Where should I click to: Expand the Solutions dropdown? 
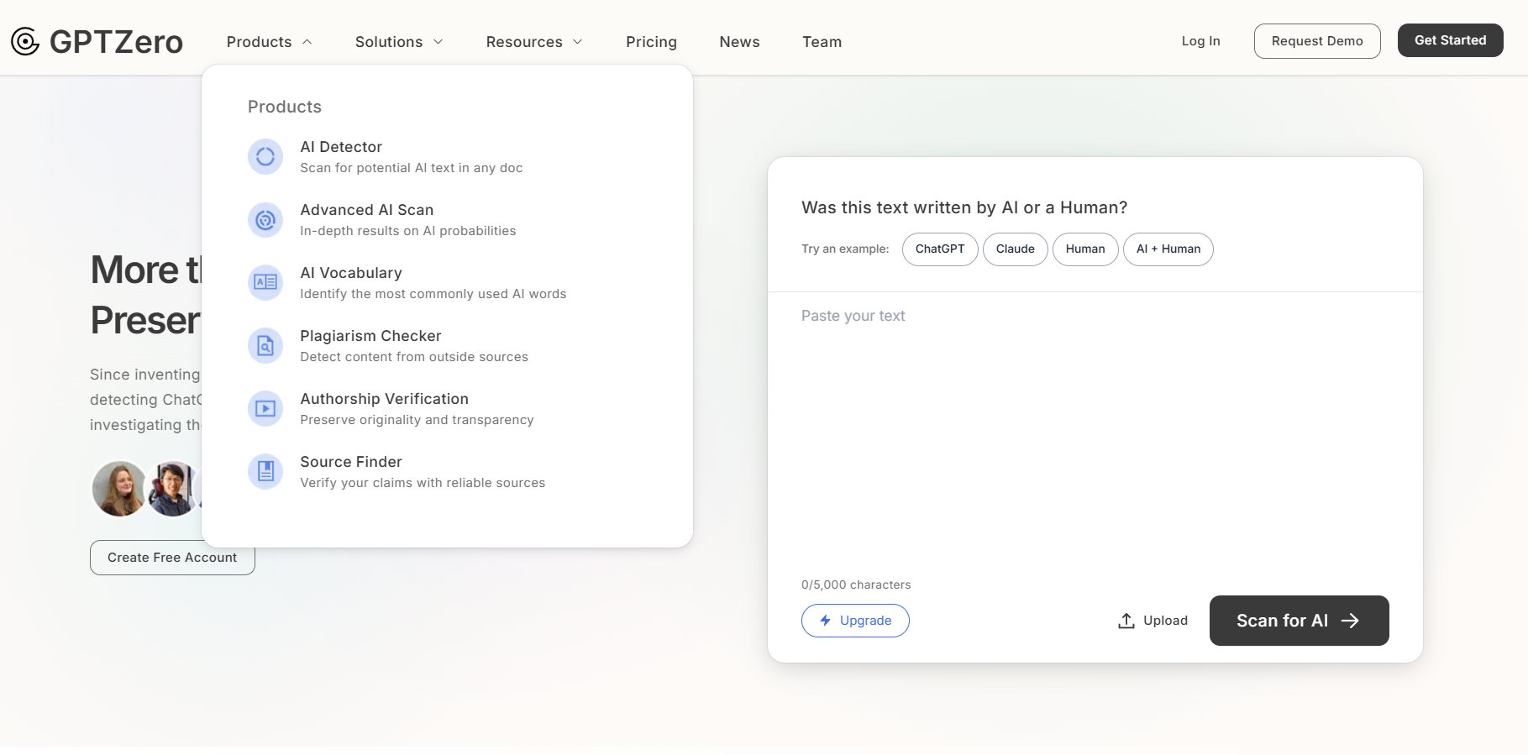[x=398, y=42]
